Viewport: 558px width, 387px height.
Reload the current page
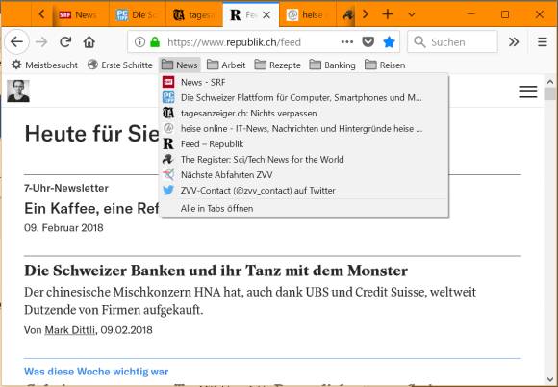point(65,42)
